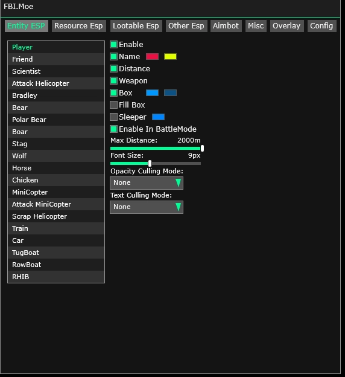Viewport: 345px width, 377px height.
Task: Expand the Text Culling Mode dropdown
Action: (147, 207)
